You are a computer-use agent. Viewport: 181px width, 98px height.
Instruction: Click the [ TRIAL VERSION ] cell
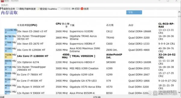coord(82,56)
